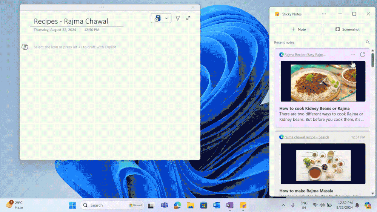The image size is (377, 212).
Task: Expand the Quick Note to full view
Action: pyautogui.click(x=188, y=18)
